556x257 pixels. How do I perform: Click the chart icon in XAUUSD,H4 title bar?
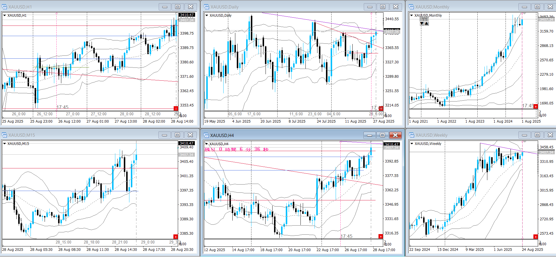pos(207,135)
